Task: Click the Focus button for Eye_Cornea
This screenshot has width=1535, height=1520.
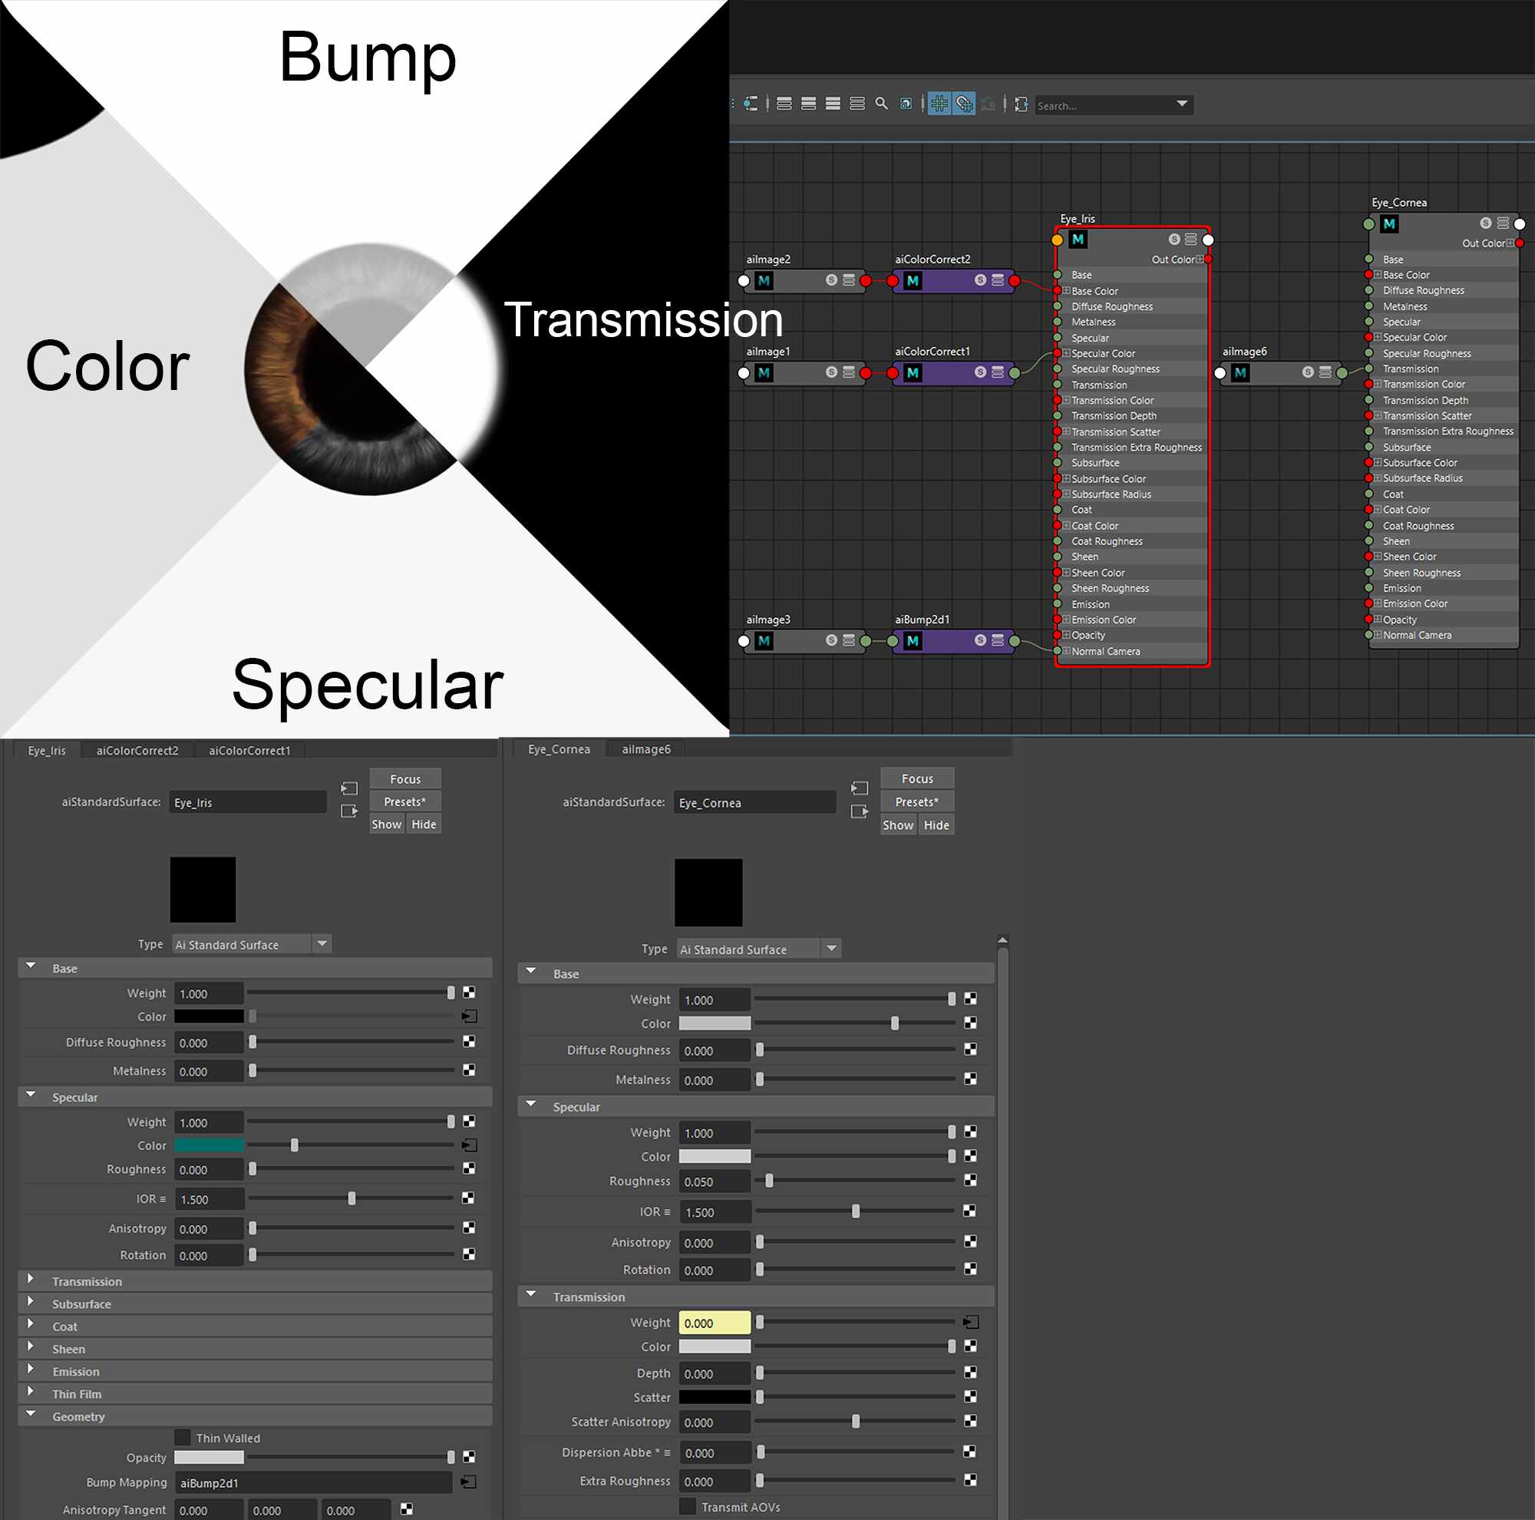Action: coord(917,778)
